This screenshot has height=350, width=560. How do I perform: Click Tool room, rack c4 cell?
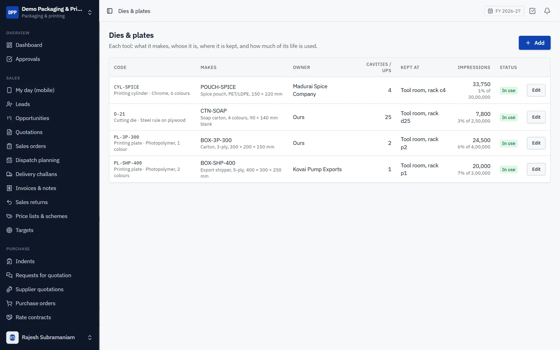(x=423, y=90)
